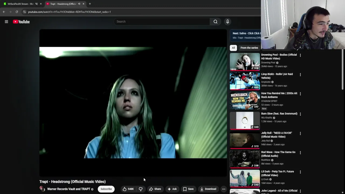Open options for How You Remind Me video

[300, 94]
